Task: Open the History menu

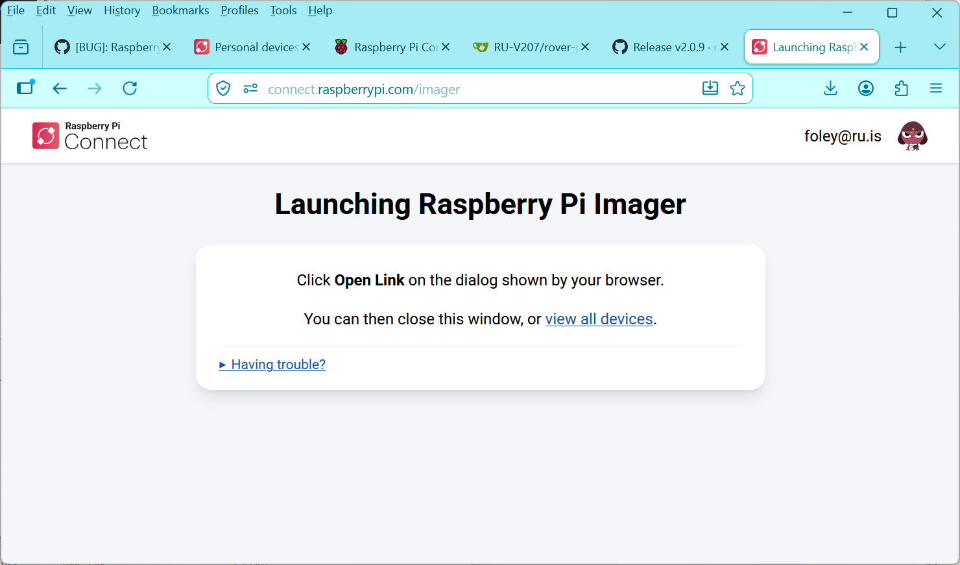Action: click(122, 10)
